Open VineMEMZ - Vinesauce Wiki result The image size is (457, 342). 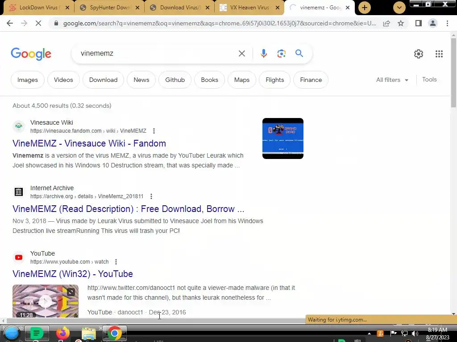point(89,143)
